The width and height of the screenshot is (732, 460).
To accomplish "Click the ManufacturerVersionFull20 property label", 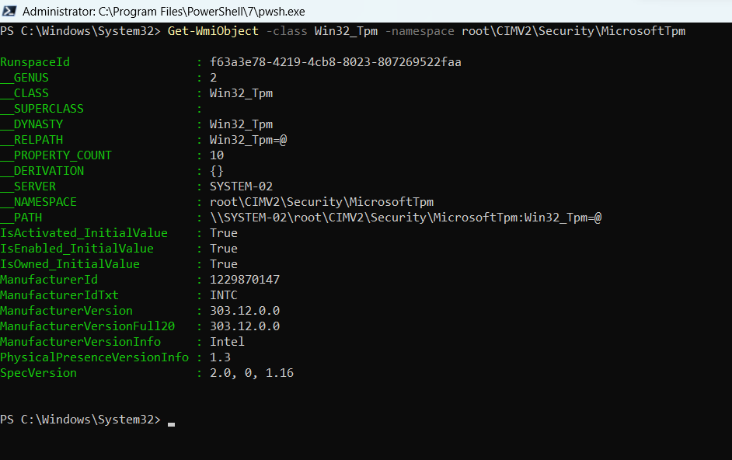I will click(x=87, y=326).
